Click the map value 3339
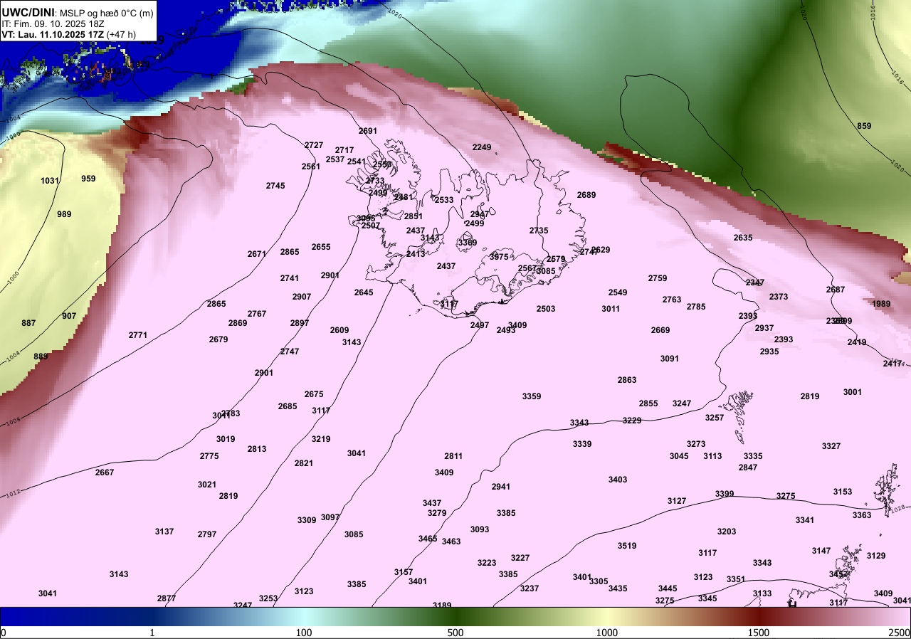The width and height of the screenshot is (911, 639). click(x=582, y=444)
